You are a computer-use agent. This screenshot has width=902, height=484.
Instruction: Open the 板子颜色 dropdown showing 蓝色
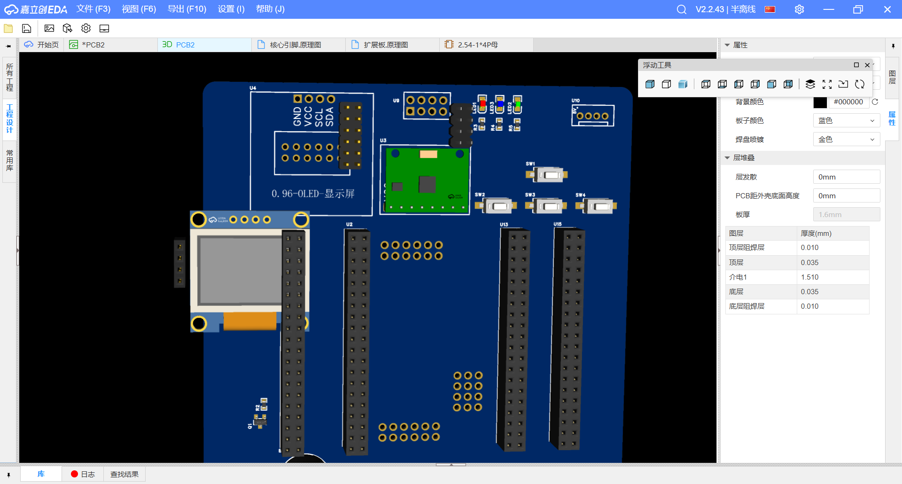tap(846, 121)
